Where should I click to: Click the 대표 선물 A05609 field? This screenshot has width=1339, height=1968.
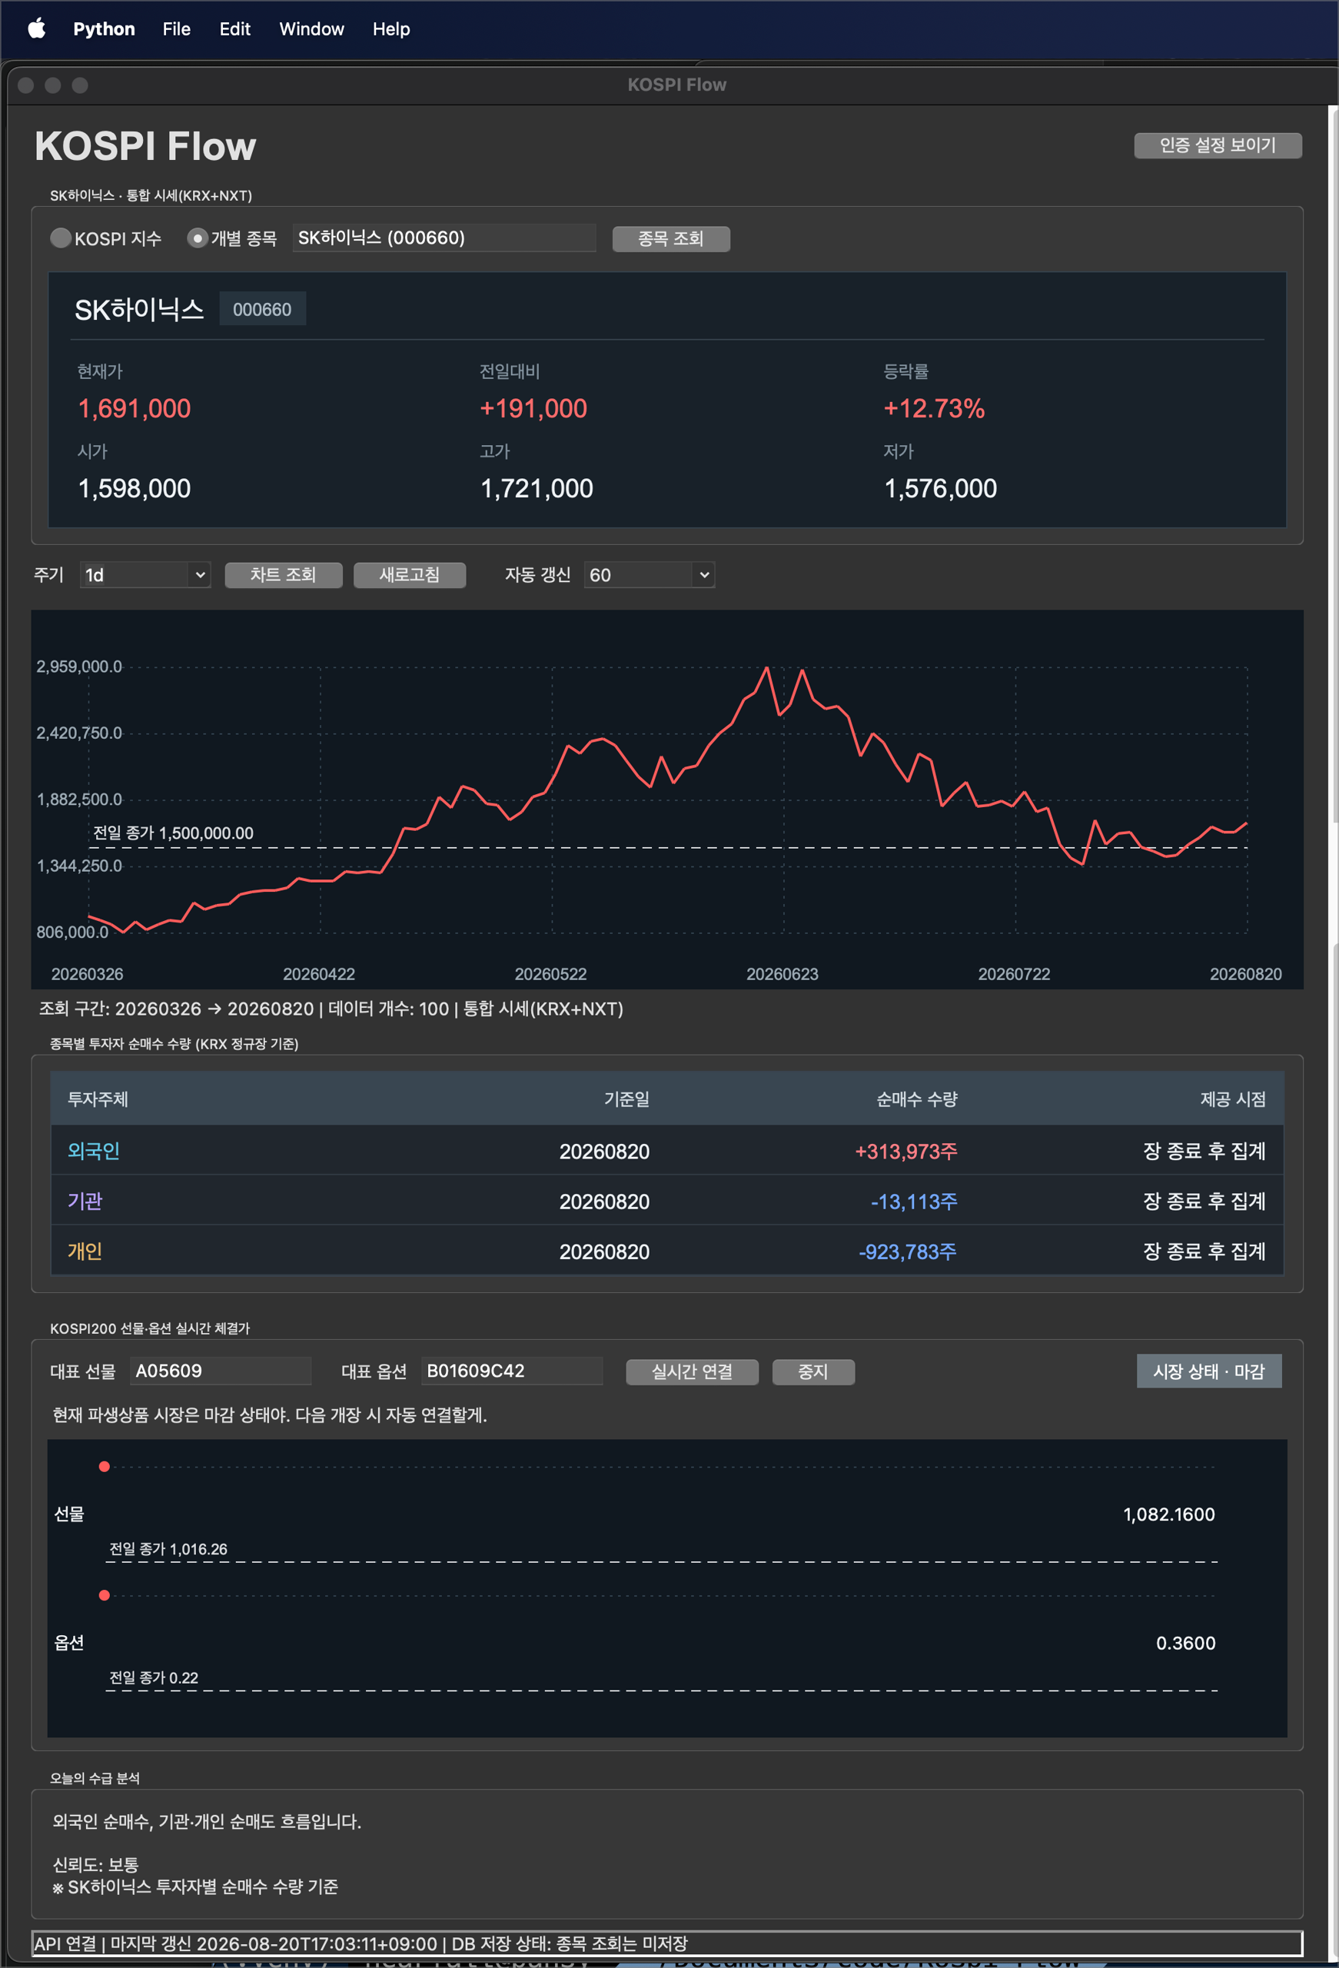220,1371
